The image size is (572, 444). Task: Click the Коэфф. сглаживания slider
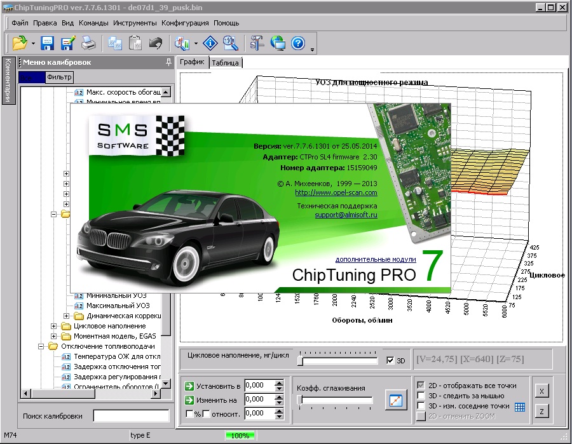pos(336,401)
